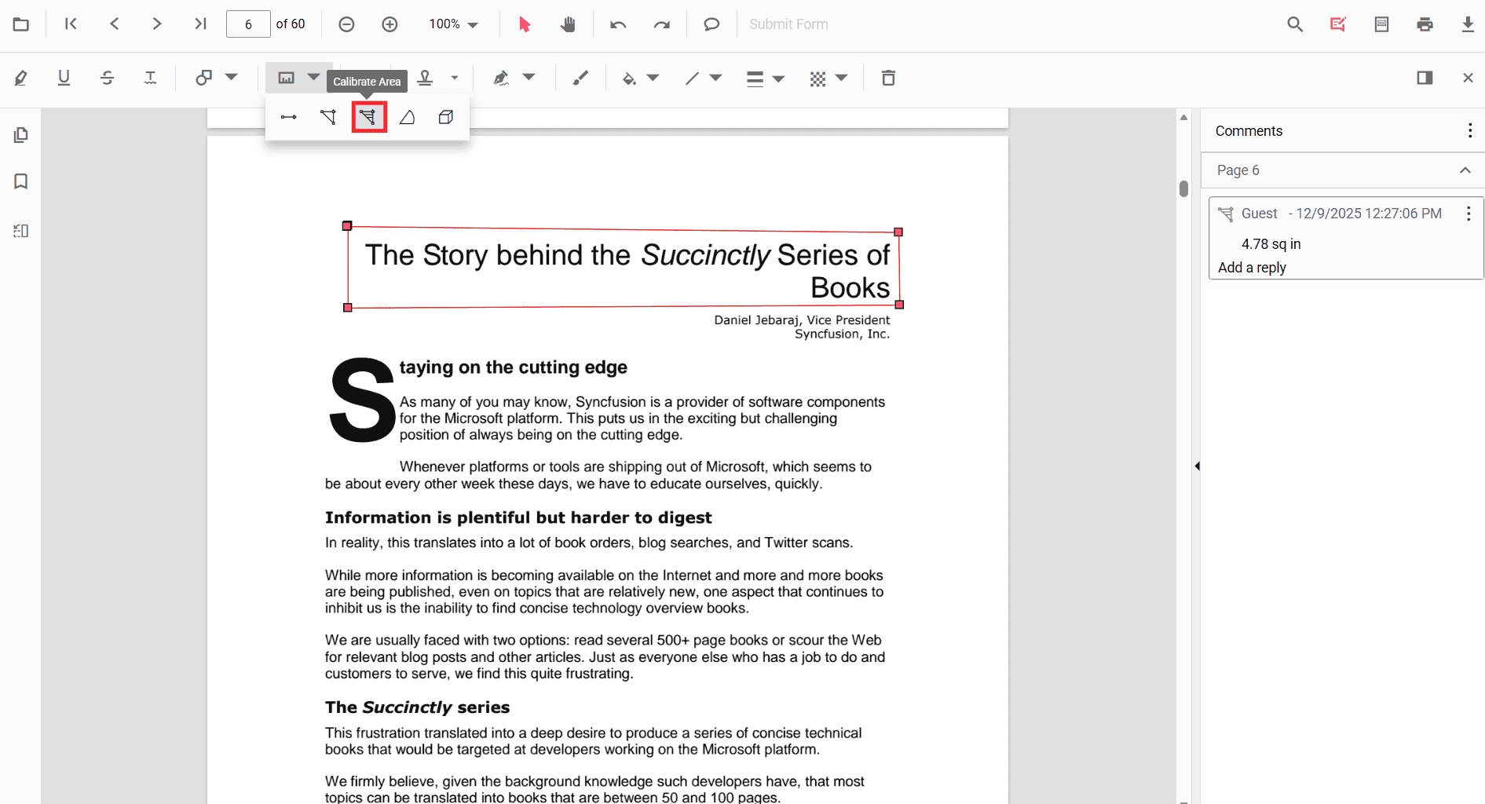Image resolution: width=1485 pixels, height=804 pixels.
Task: Open the search tool
Action: (1294, 24)
